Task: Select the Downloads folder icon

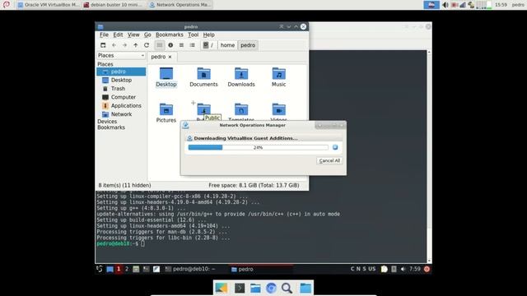Action: (x=241, y=77)
